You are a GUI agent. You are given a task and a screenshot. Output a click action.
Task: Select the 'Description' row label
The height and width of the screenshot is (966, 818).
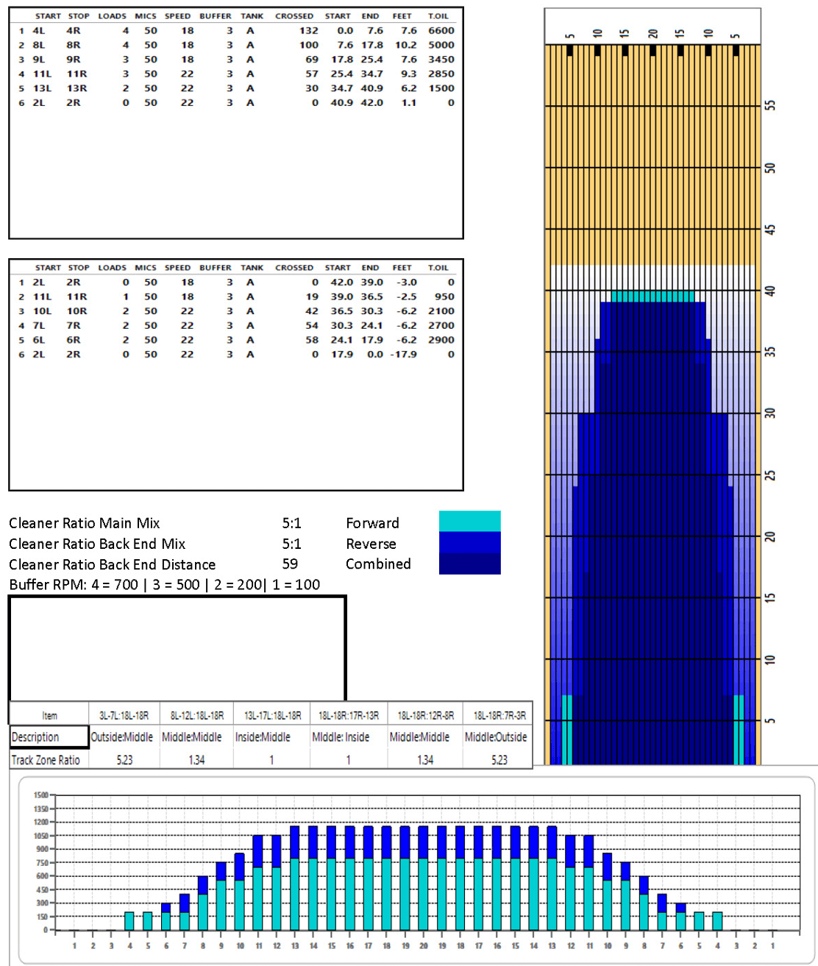35,737
